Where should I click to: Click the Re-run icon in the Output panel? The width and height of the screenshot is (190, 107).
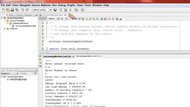[40, 56]
